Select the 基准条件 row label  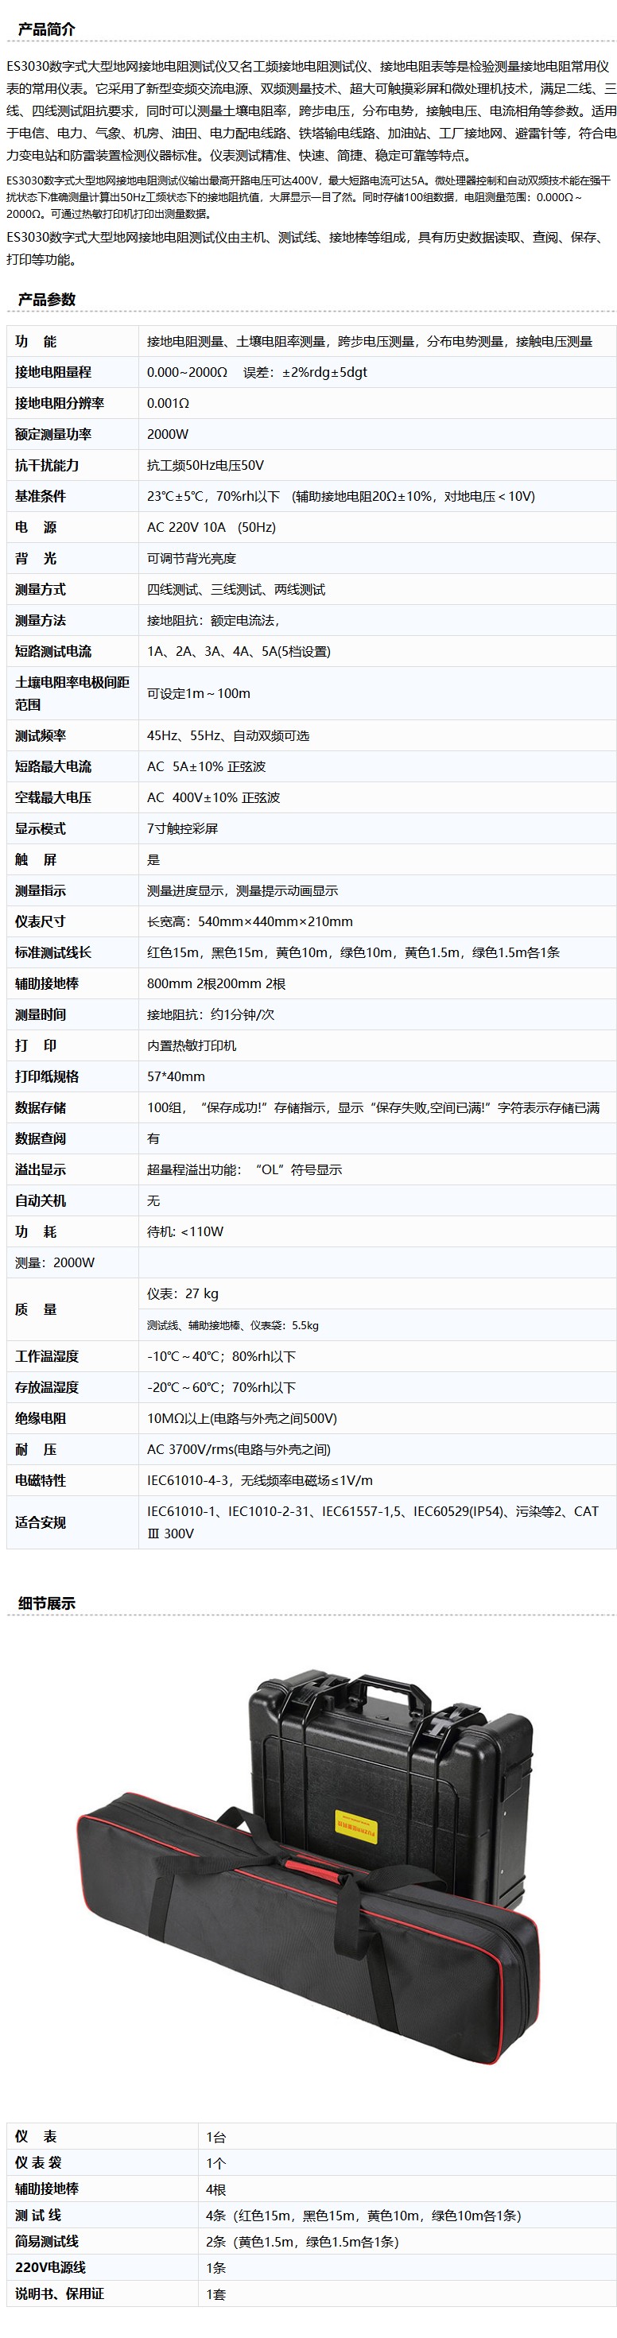[x=40, y=495]
